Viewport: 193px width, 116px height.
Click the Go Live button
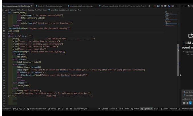point(164,109)
